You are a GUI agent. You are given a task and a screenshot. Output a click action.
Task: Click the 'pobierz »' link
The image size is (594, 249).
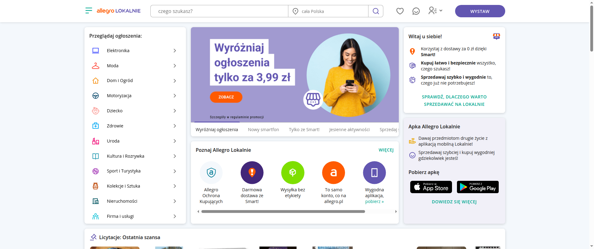pyautogui.click(x=374, y=201)
